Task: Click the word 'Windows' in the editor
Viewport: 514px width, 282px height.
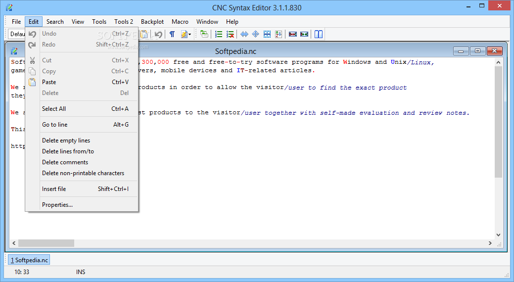Action: click(x=357, y=62)
